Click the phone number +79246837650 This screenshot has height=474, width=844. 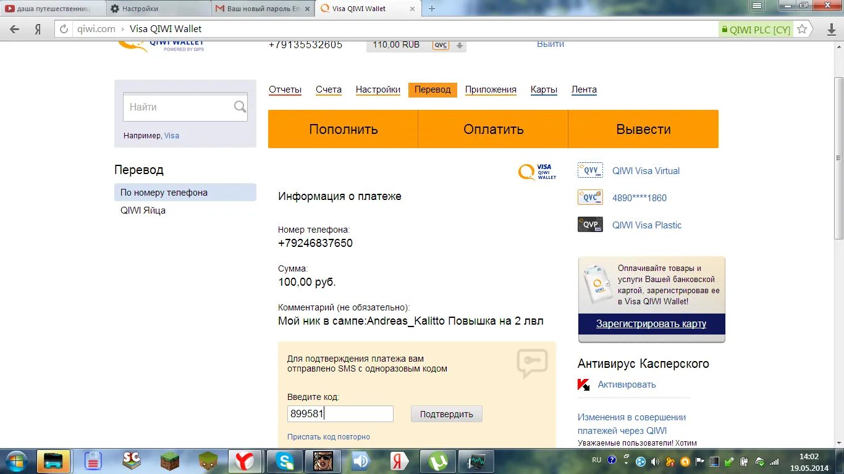(315, 243)
